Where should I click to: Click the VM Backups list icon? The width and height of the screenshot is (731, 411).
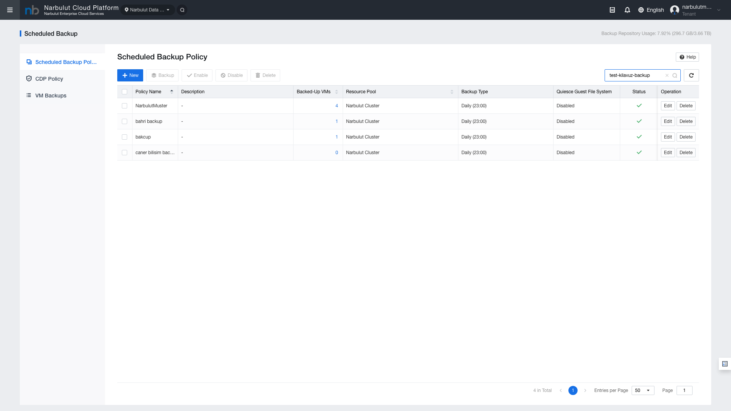29,96
